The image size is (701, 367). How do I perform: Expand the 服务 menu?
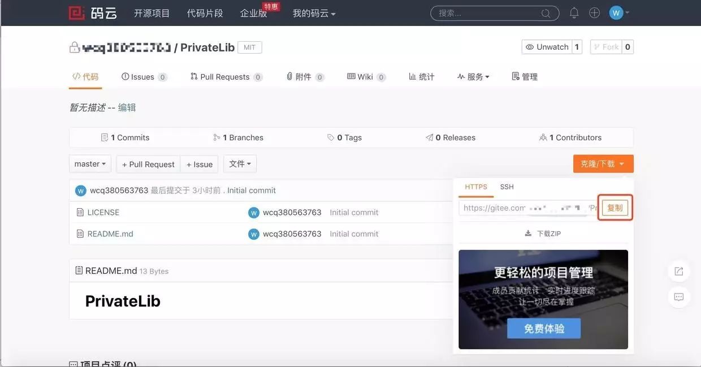click(x=473, y=76)
